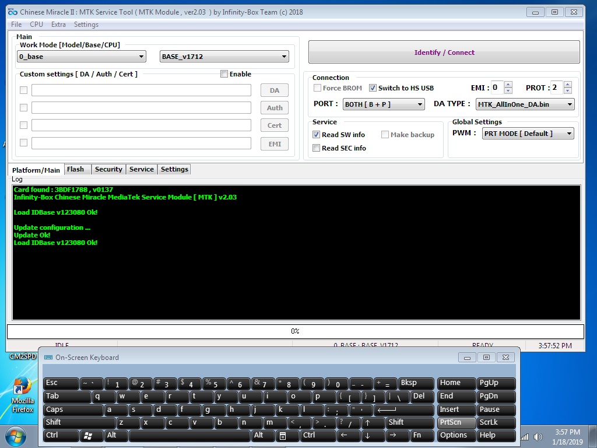Click the PrtScn key on keyboard
This screenshot has height=448, width=597.
coord(456,422)
